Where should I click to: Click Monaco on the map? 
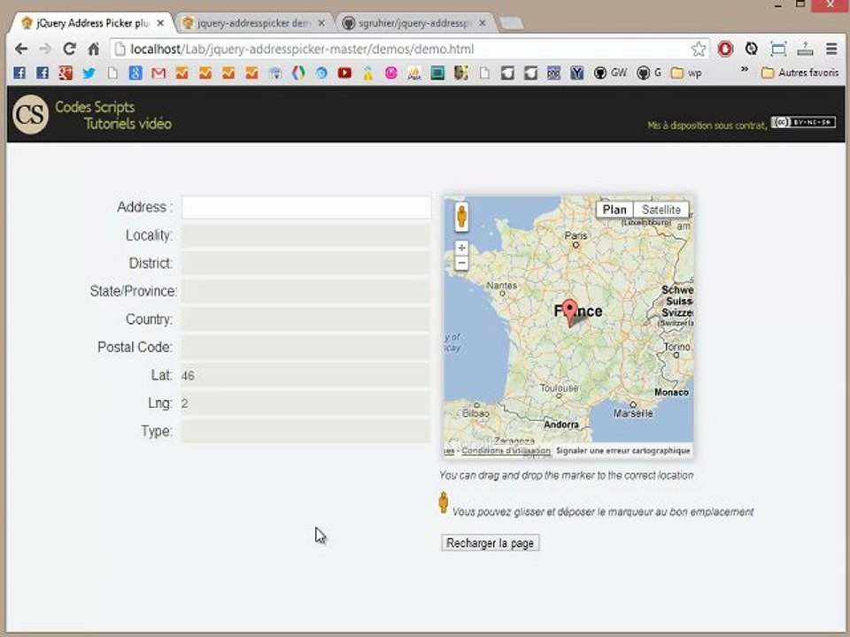[671, 392]
